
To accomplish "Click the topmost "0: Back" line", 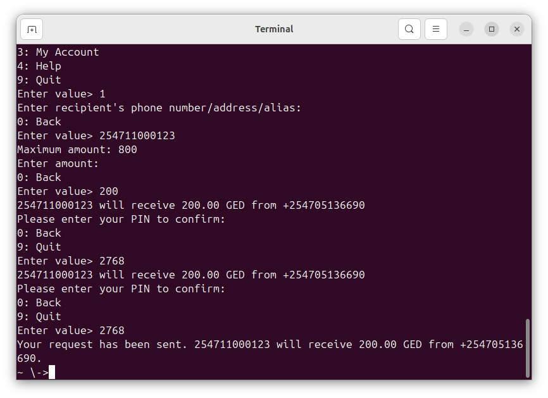I will point(39,121).
